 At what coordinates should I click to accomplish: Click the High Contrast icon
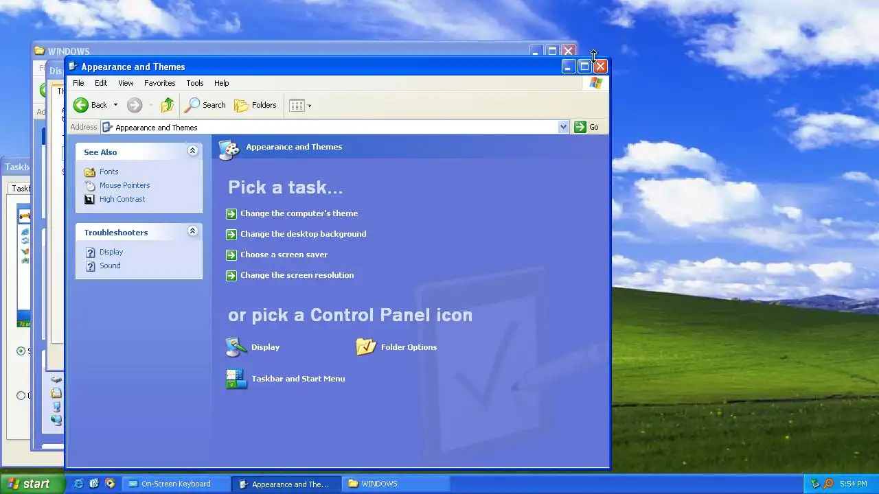89,199
